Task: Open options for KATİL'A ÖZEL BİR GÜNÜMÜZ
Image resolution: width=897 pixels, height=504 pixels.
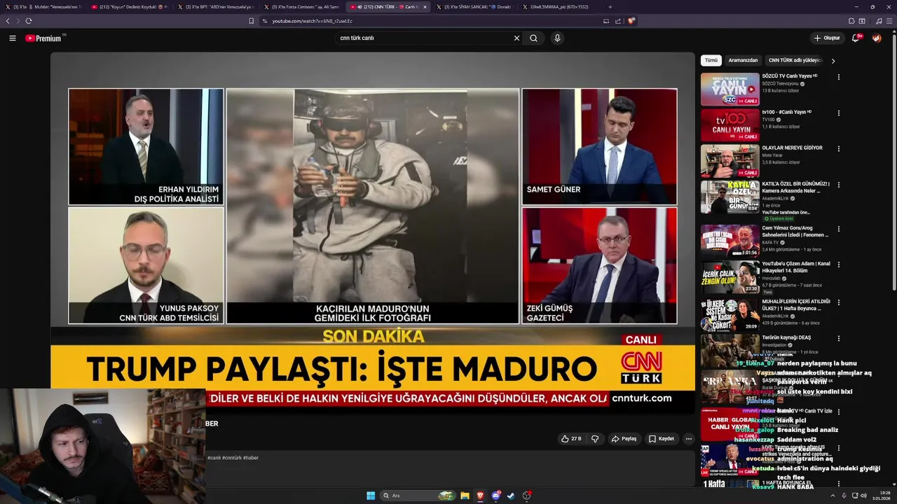Action: pos(839,185)
